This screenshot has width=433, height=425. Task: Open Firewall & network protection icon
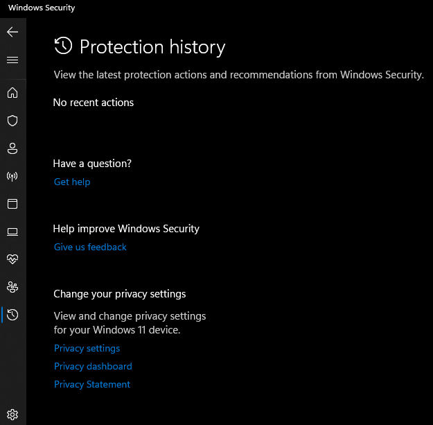point(12,176)
